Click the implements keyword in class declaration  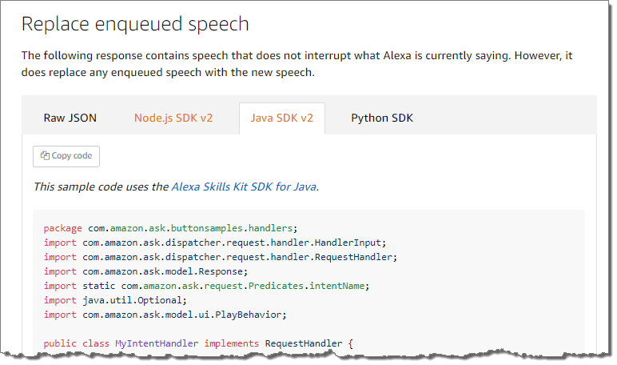click(x=232, y=343)
